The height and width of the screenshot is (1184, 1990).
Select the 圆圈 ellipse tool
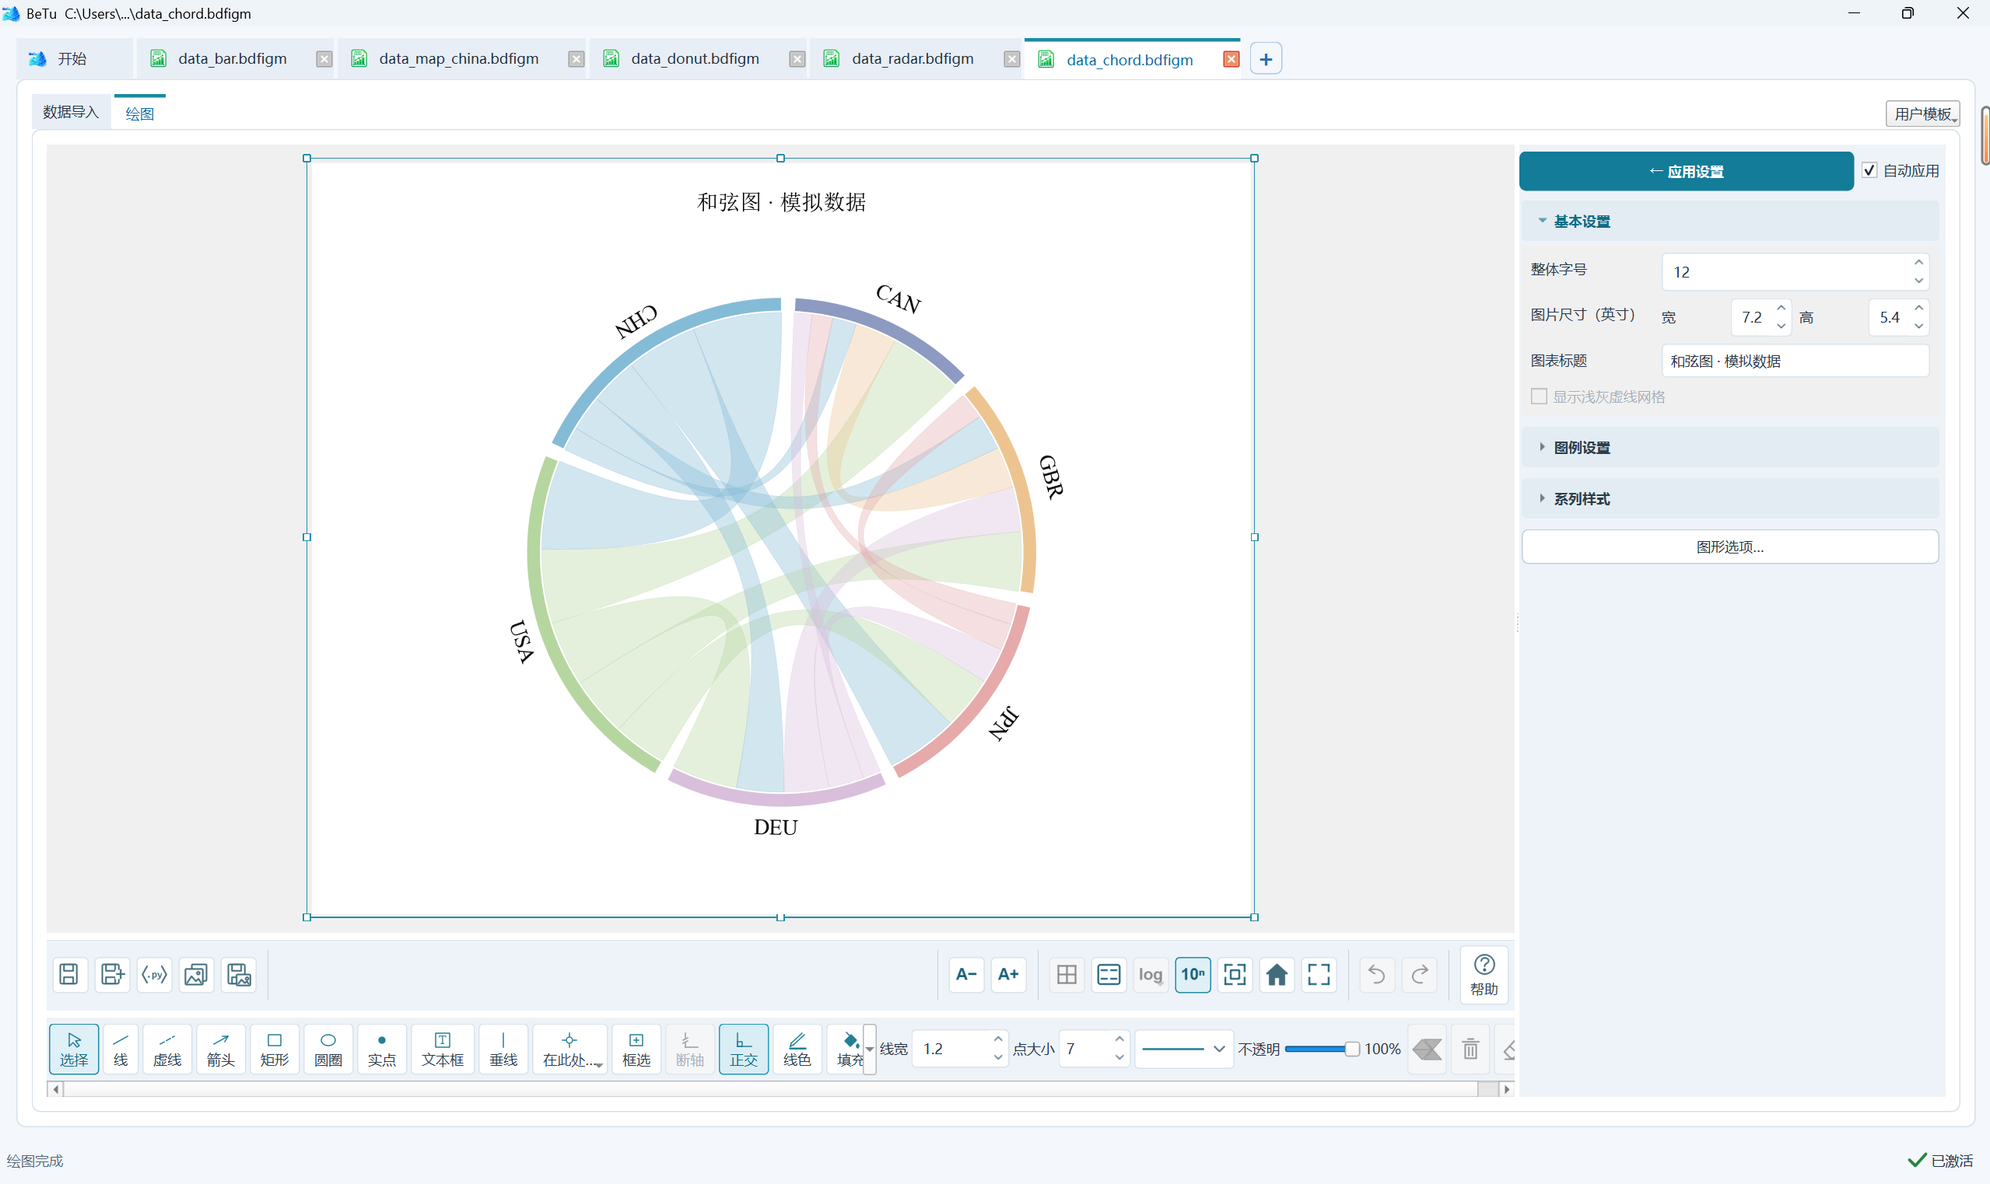click(328, 1049)
